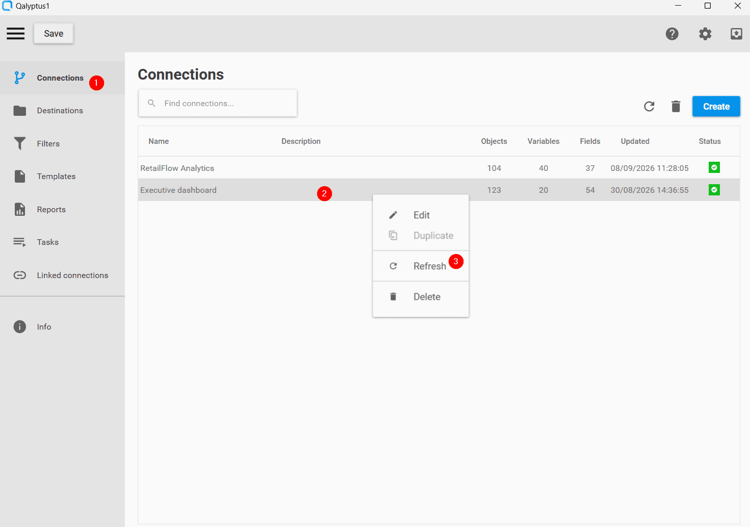The image size is (750, 527).
Task: Choose Duplicate from the context menu
Action: coord(421,236)
